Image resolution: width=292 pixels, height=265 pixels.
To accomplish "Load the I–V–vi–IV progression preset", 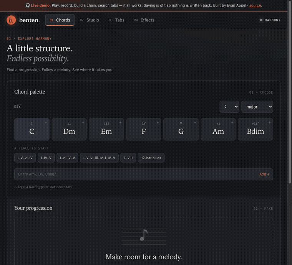I will 25,158.
